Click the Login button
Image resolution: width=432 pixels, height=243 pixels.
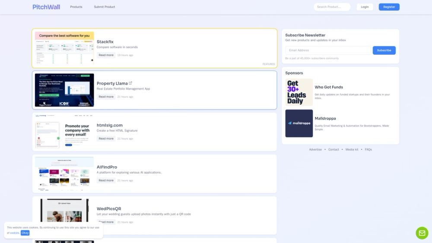[x=365, y=7]
